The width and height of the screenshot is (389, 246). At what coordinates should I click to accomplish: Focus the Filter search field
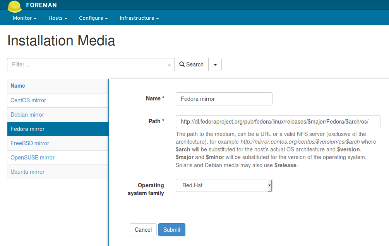click(x=91, y=64)
